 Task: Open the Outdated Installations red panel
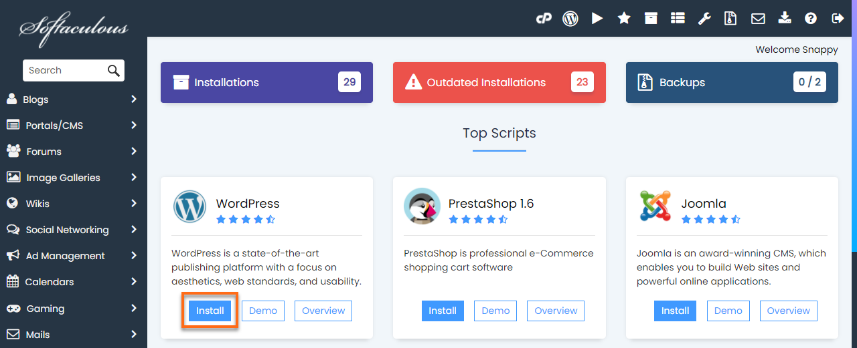tap(499, 83)
